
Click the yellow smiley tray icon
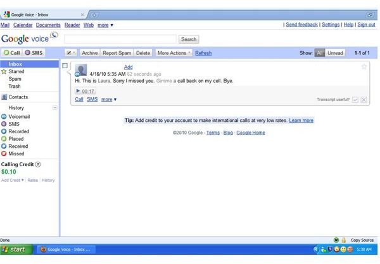tap(343, 249)
